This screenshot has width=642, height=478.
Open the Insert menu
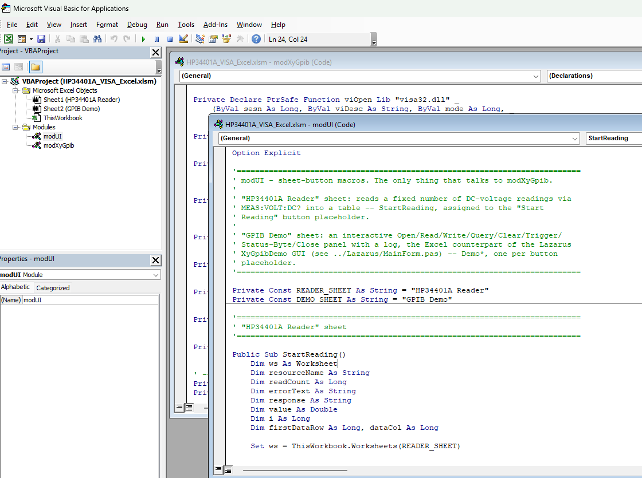79,25
